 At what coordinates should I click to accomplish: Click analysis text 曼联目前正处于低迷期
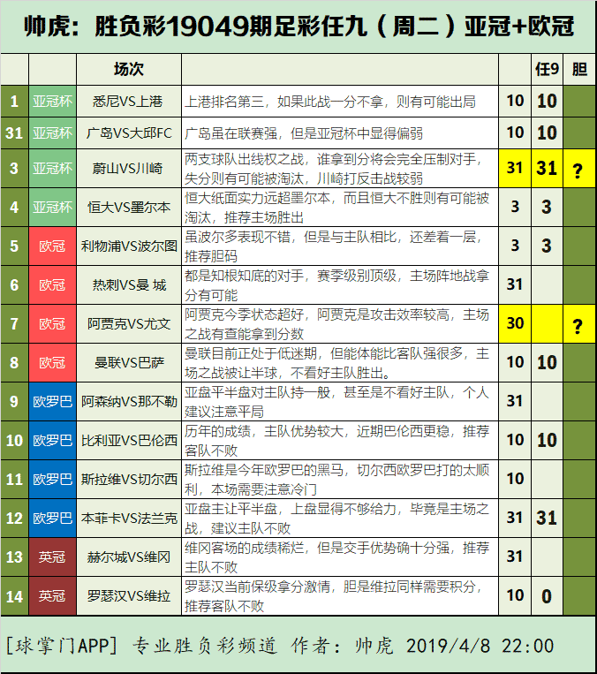click(251, 353)
